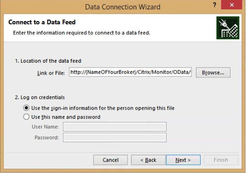Click the Link or File text field
The width and height of the screenshot is (246, 173).
pyautogui.click(x=130, y=73)
